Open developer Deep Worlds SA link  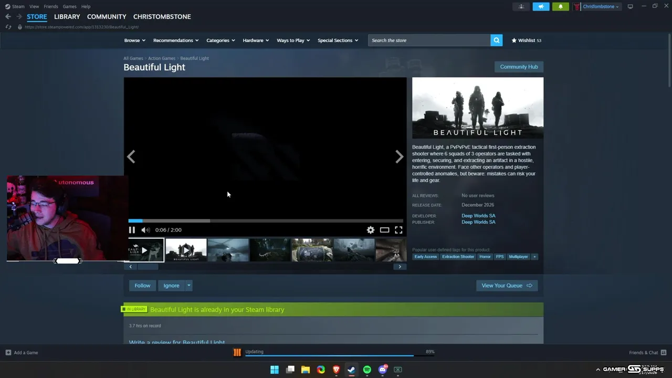tap(478, 216)
